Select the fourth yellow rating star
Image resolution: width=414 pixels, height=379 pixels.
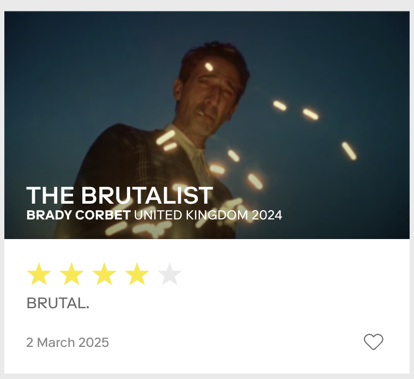[x=137, y=274]
